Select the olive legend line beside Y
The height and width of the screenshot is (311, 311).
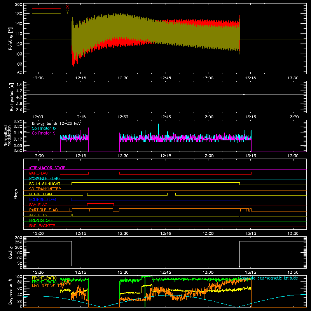click(x=46, y=13)
